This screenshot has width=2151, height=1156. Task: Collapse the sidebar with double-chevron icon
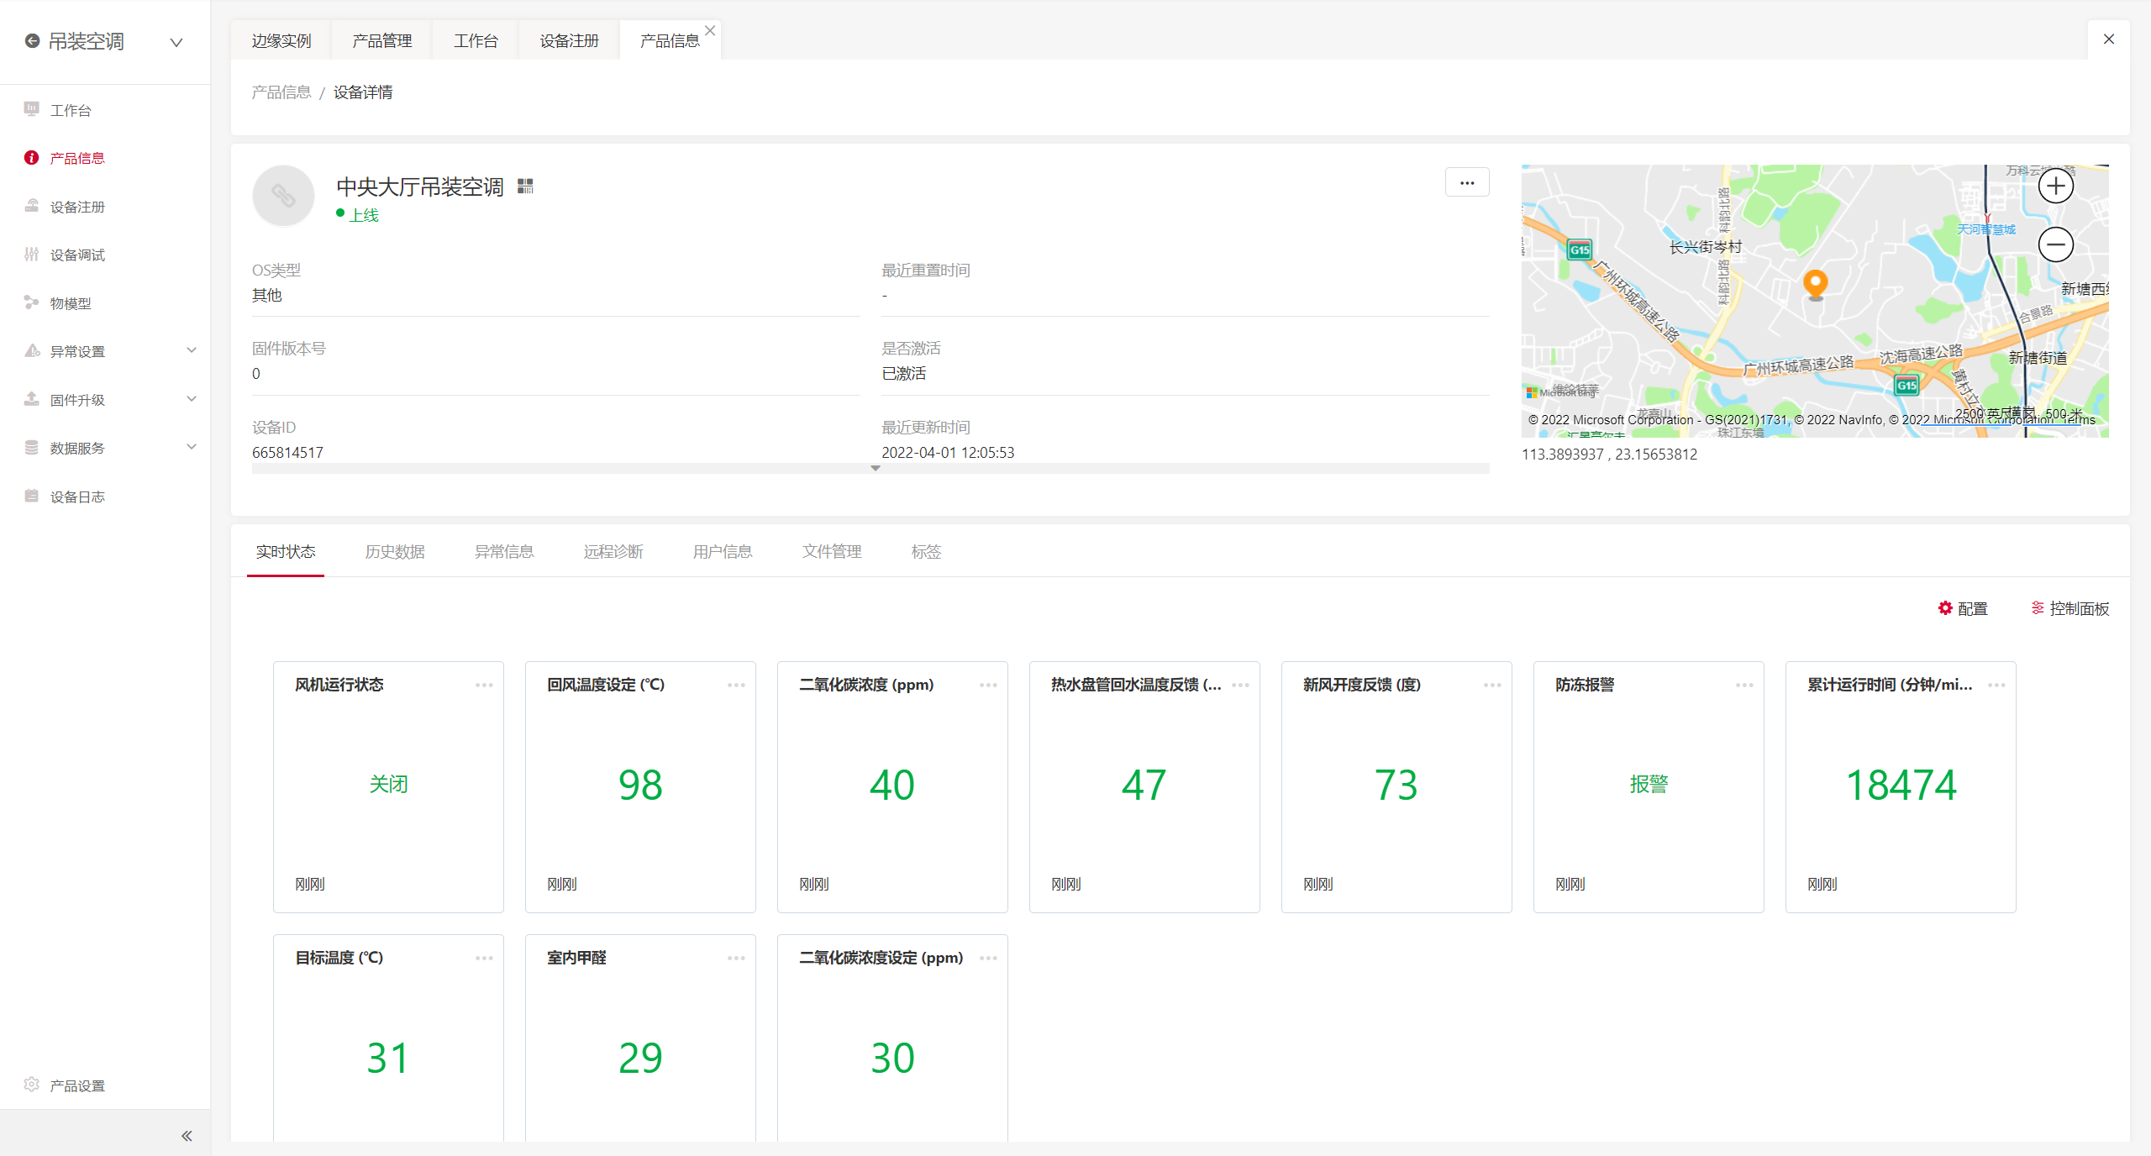[x=187, y=1136]
